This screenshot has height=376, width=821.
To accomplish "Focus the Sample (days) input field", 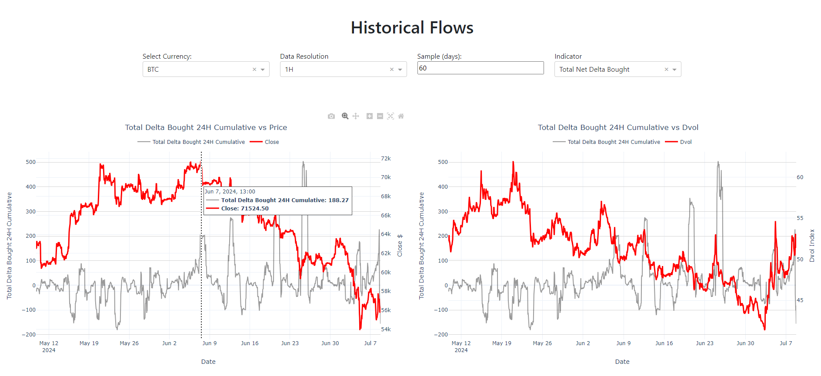I will 481,68.
